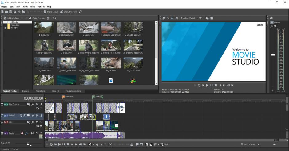Click the What's This help icon
The height and width of the screenshot is (151, 289).
[x=80, y=12]
